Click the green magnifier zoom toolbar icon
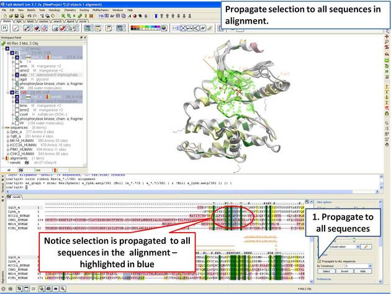 point(69,16)
